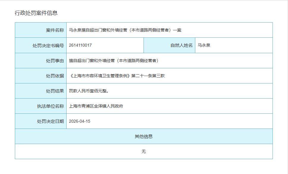Select the case title ending in 一案
The height and width of the screenshot is (174, 288).
pos(125,30)
